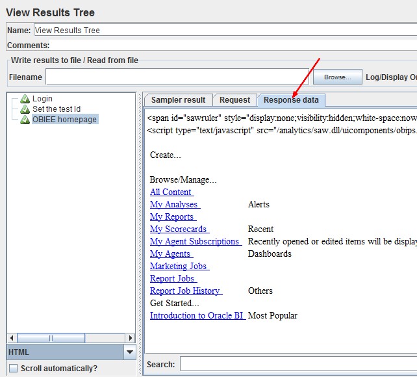
Task: Click the Recent heading text
Action: tap(260, 229)
